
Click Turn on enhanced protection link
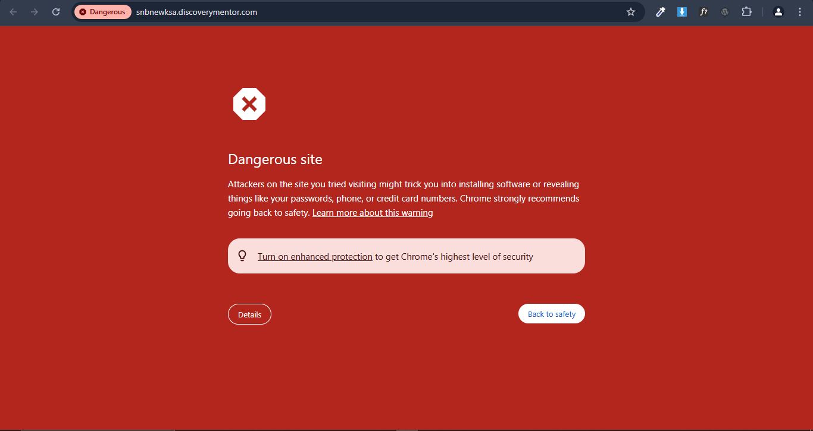[x=315, y=257]
